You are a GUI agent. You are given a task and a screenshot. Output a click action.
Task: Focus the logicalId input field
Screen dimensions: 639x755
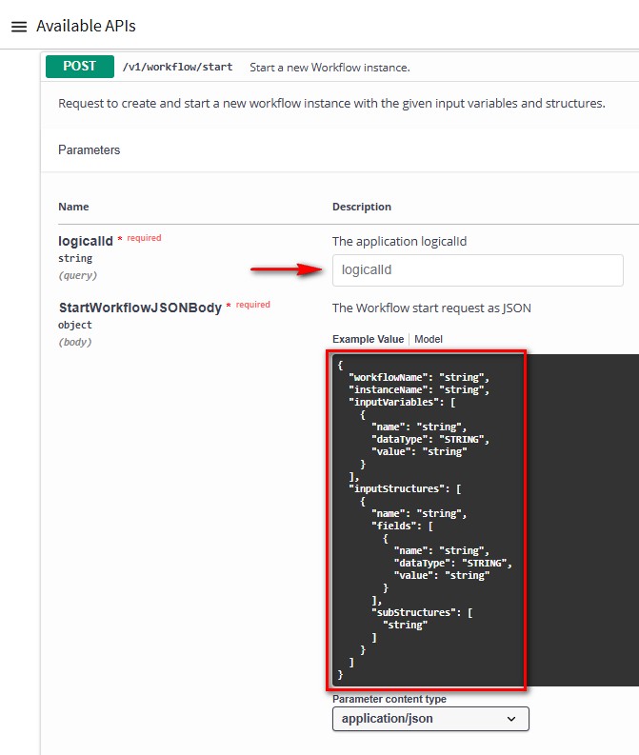(x=477, y=270)
